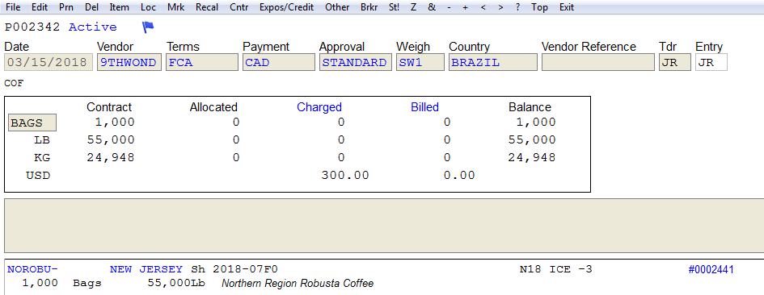764x295 pixels.
Task: Open the Item menu
Action: 120,7
